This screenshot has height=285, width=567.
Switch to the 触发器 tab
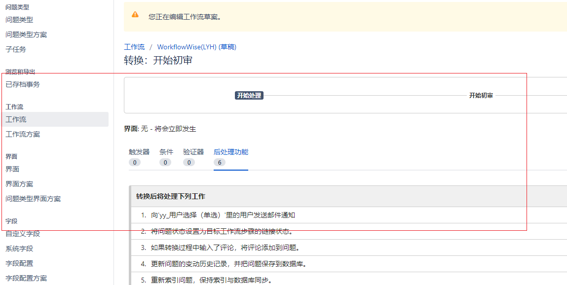[139, 152]
